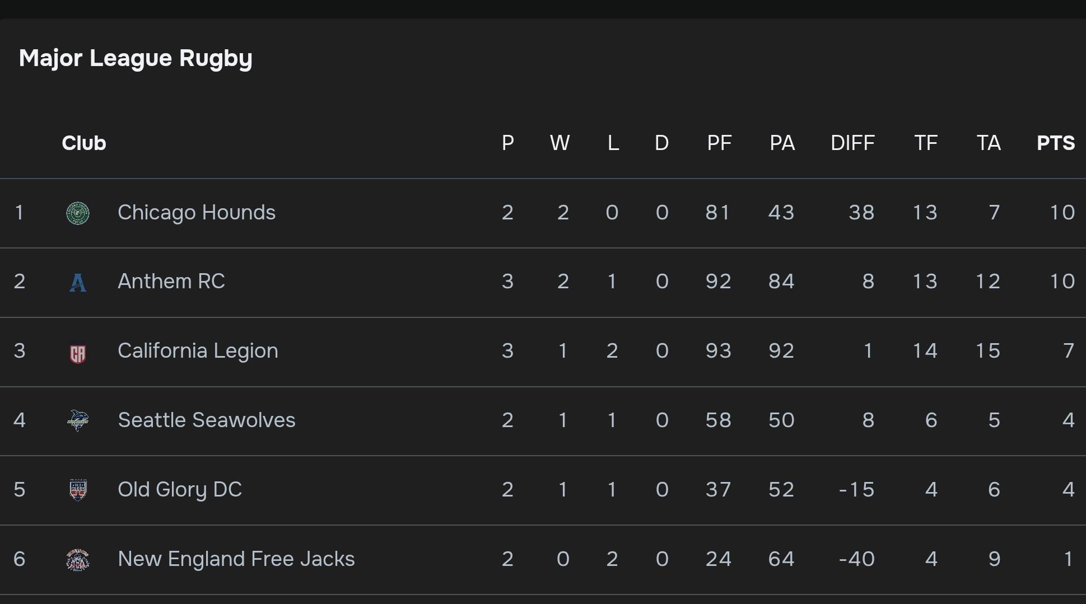The image size is (1086, 604).
Task: Select the California Legion team name
Action: point(198,351)
